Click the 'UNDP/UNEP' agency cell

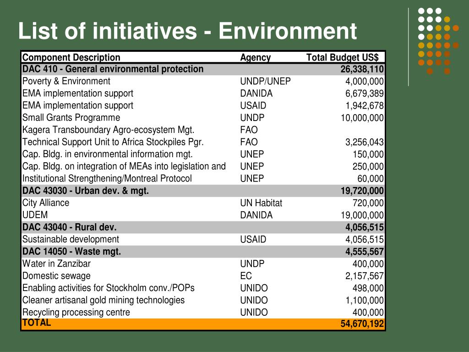click(x=265, y=82)
